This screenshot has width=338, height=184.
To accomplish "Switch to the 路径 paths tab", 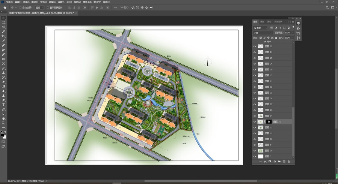I will [269, 22].
